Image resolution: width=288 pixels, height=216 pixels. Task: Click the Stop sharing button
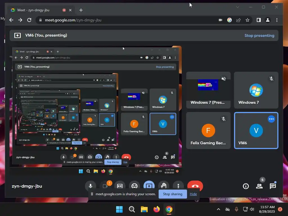173,194
